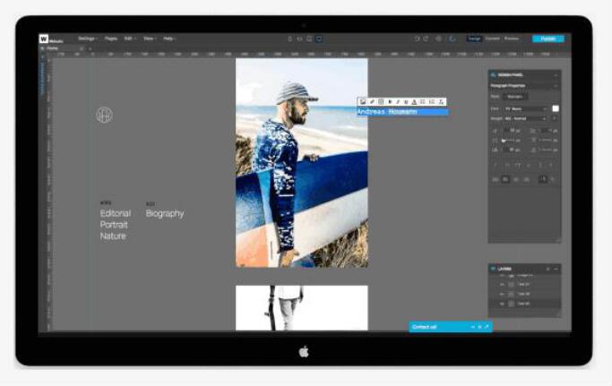Click the italic icon in text toolbar
Image resolution: width=612 pixels, height=386 pixels.
[397, 102]
